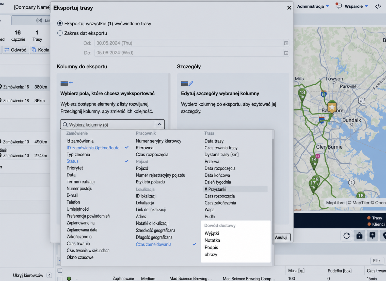Click the Kopia button
386x281 pixels.
pyautogui.click(x=40, y=50)
